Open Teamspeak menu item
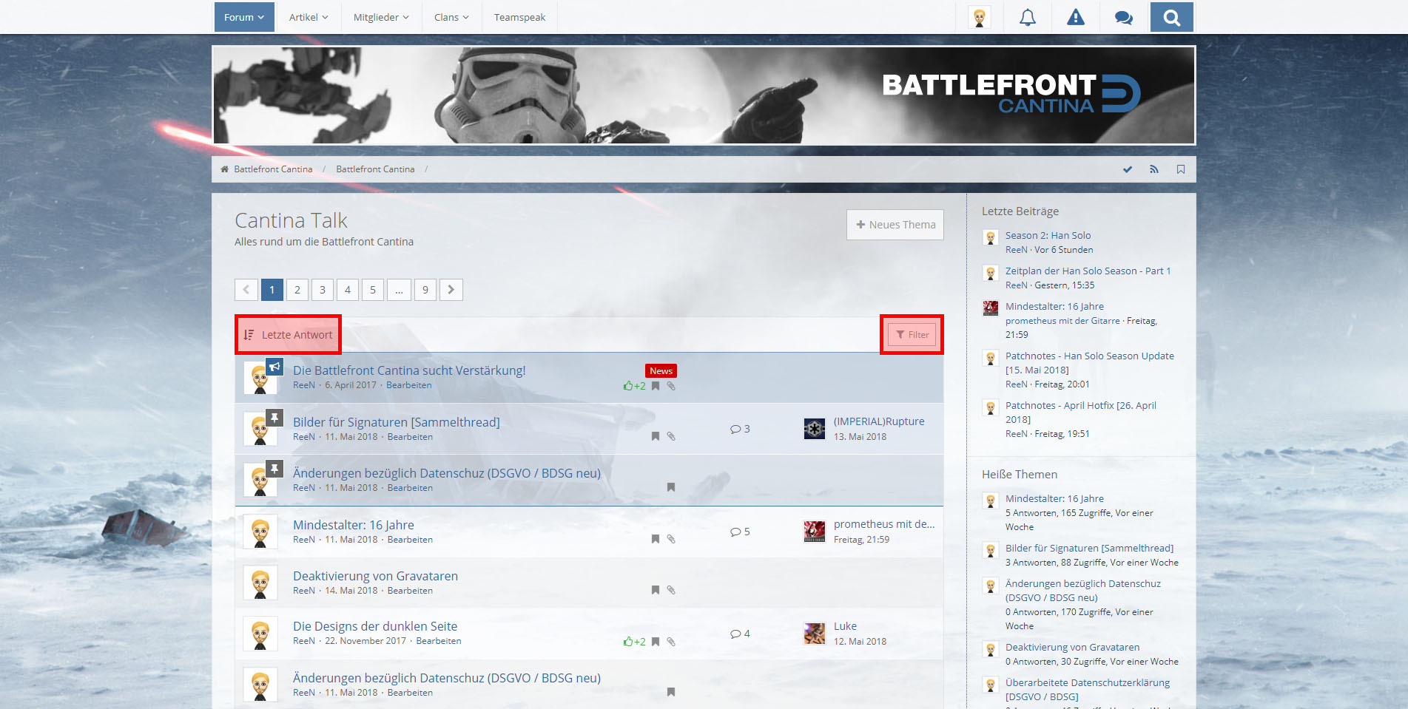Screen dimensions: 1408x709 519,17
